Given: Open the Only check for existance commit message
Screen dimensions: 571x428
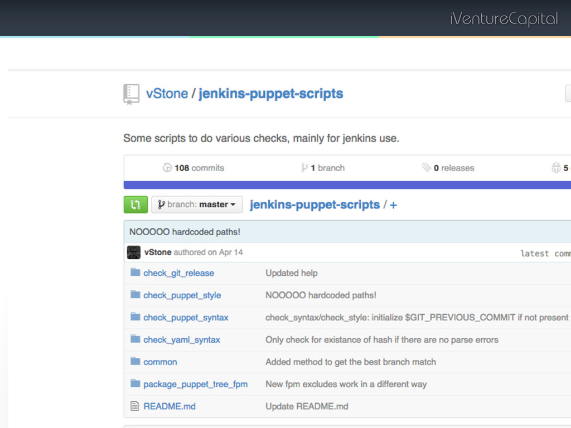Looking at the screenshot, I should click(381, 339).
